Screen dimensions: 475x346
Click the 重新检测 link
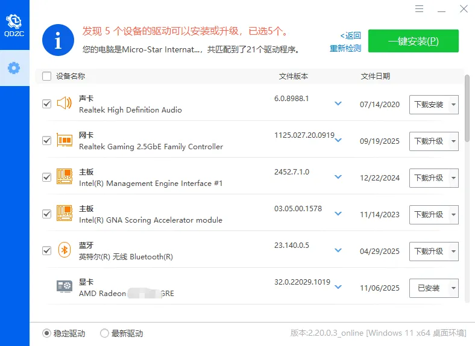[x=345, y=49]
